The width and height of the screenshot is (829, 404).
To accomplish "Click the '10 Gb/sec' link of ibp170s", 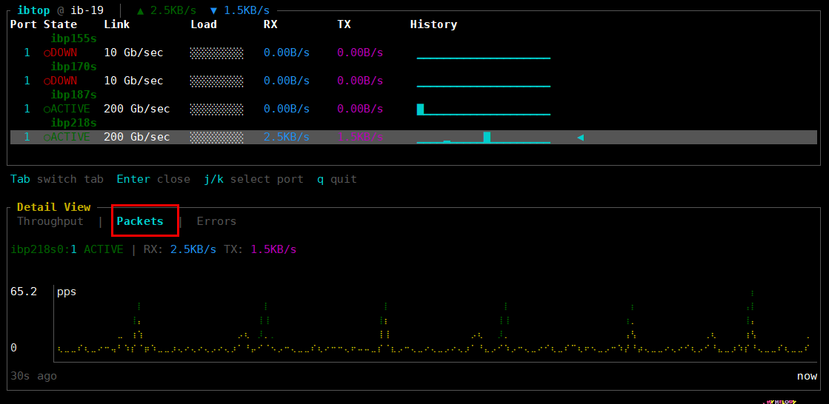I will (x=134, y=81).
